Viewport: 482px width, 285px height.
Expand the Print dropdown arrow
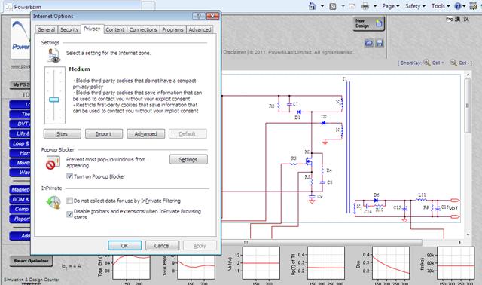pyautogui.click(x=375, y=6)
